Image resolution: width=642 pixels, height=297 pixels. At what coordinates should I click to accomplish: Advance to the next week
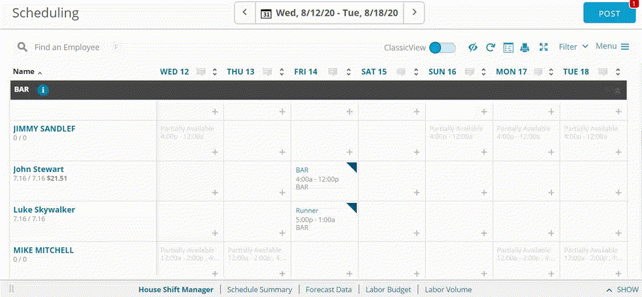[414, 12]
